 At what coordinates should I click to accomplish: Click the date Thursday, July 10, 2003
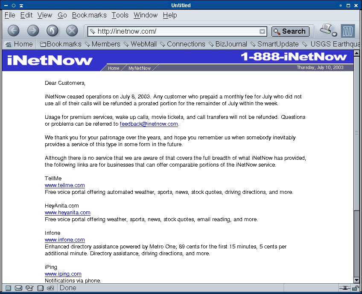click(320, 67)
